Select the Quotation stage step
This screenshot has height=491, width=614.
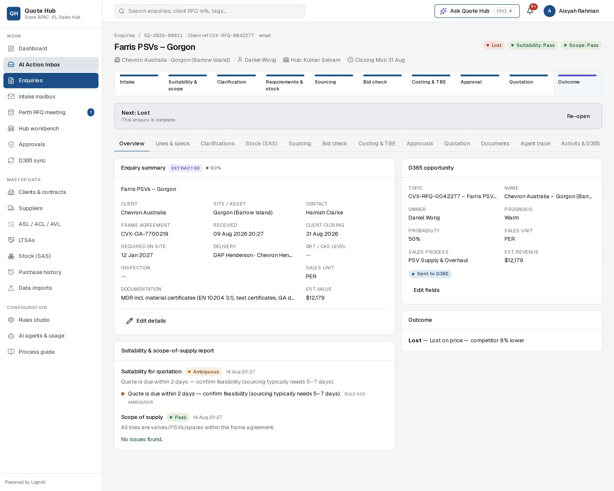(x=528, y=84)
